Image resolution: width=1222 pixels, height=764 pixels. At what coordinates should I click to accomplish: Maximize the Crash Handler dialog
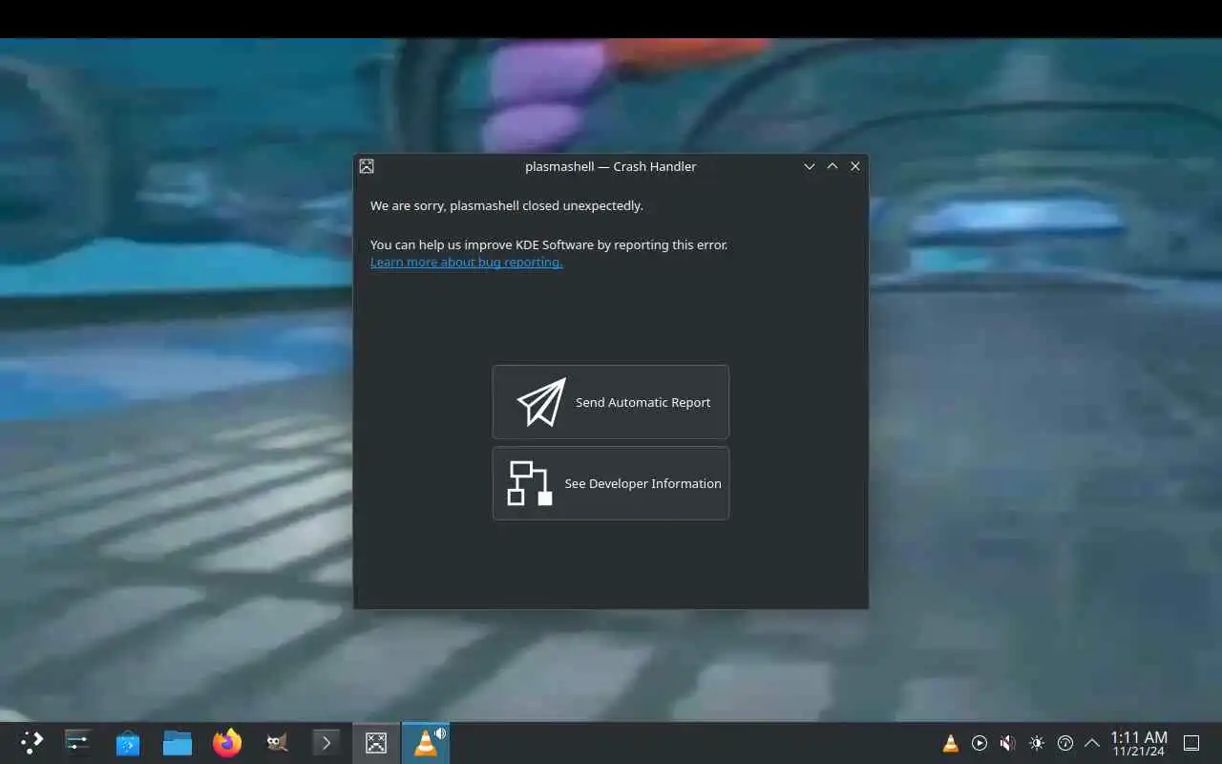[832, 166]
